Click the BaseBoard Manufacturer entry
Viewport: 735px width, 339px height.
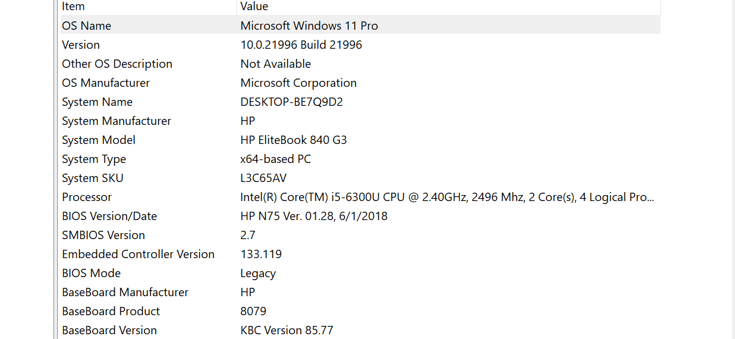click(125, 292)
